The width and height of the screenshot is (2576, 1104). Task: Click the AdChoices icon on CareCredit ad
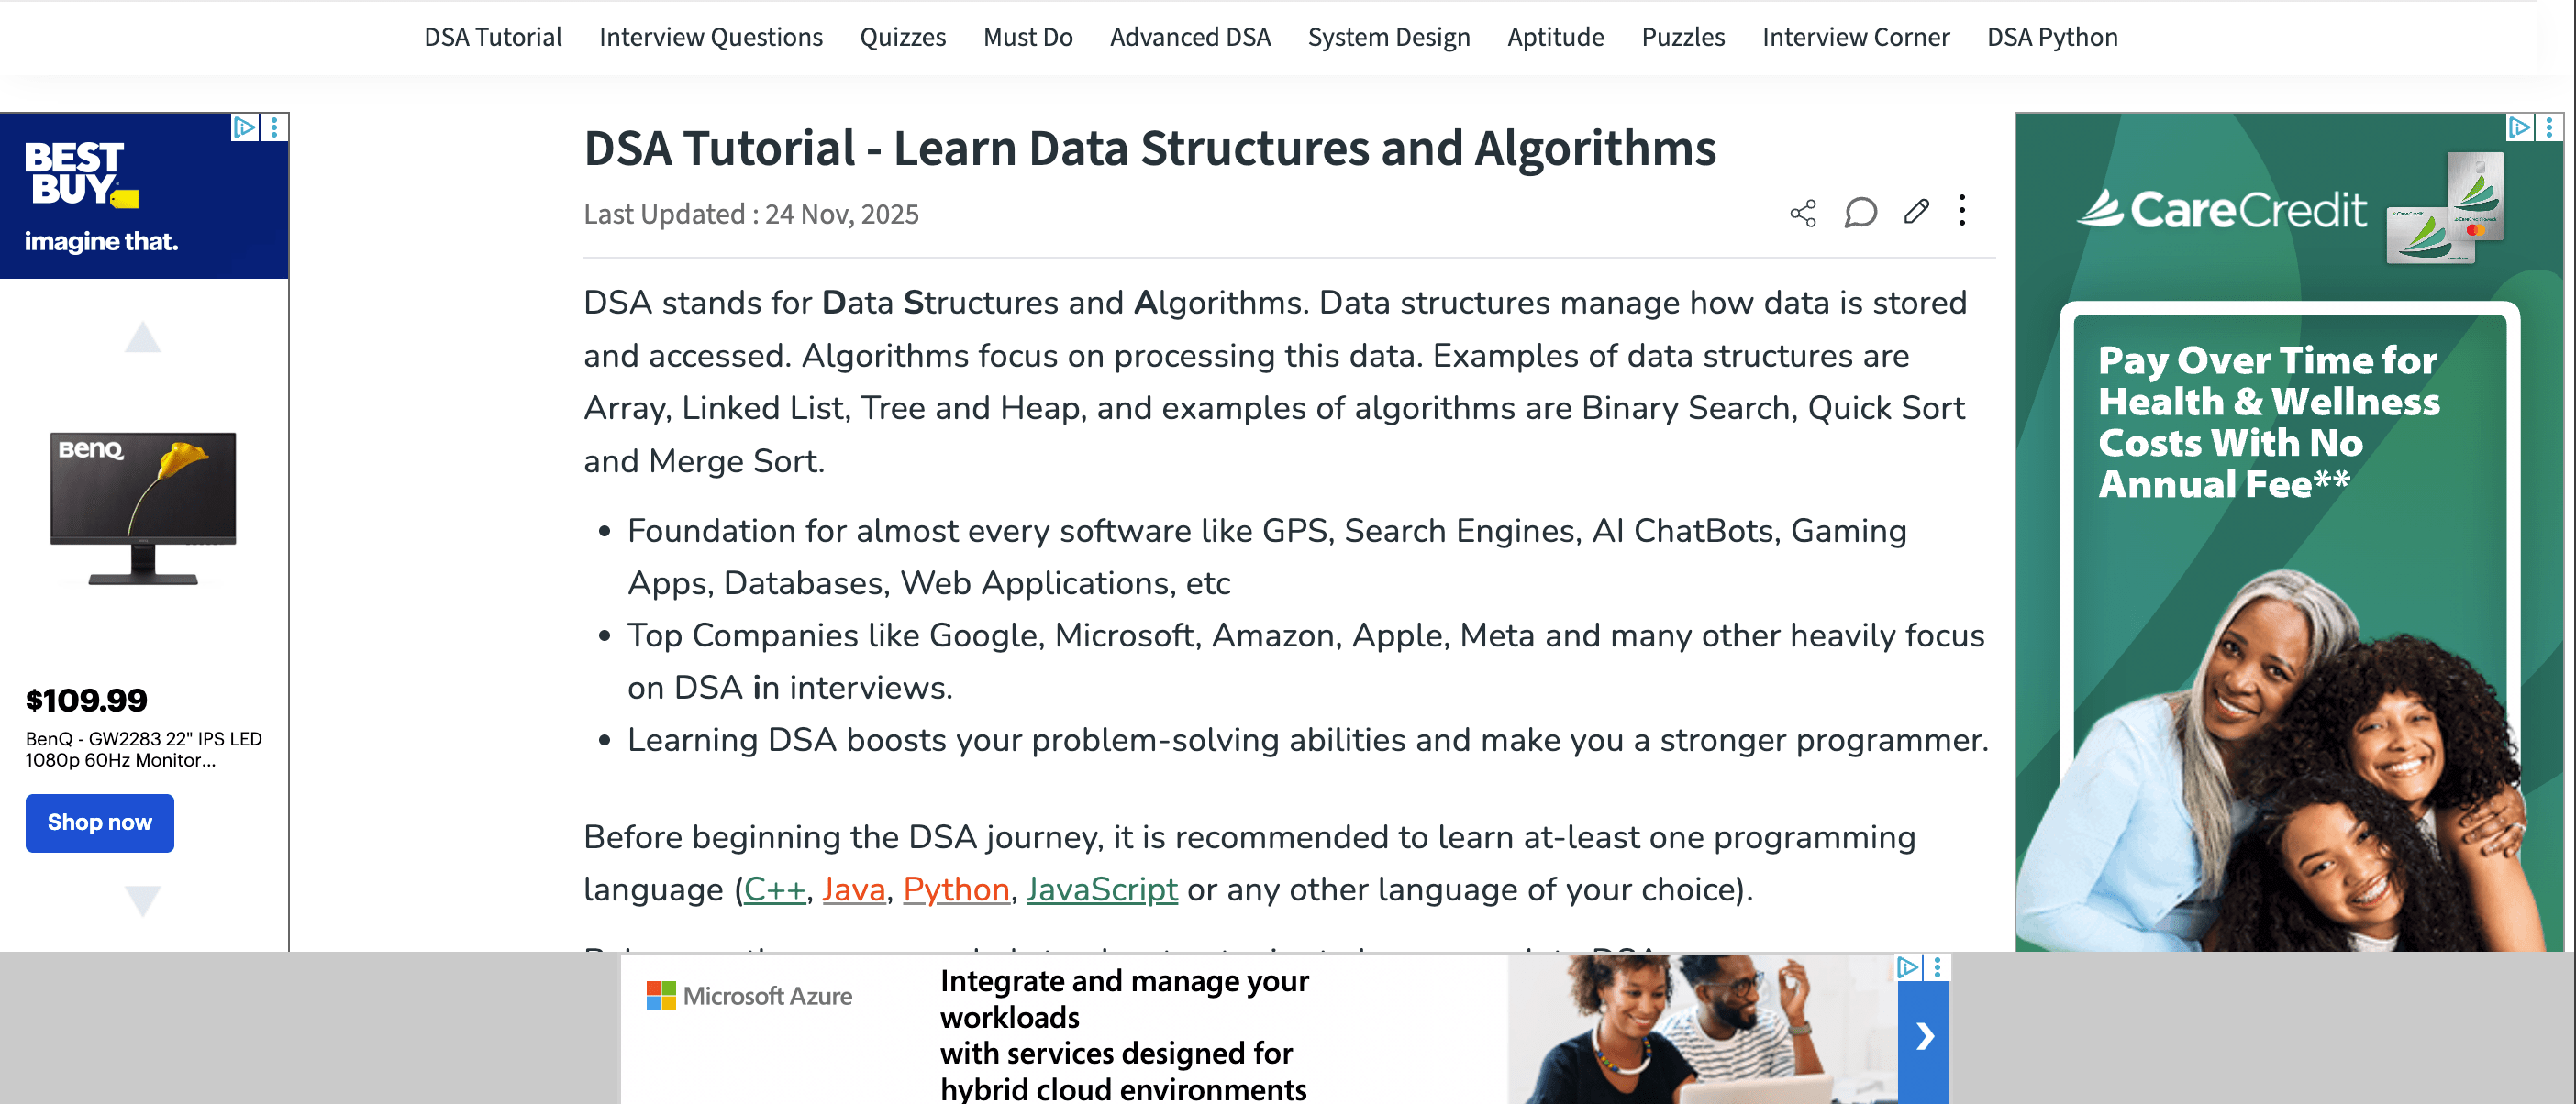[2519, 127]
